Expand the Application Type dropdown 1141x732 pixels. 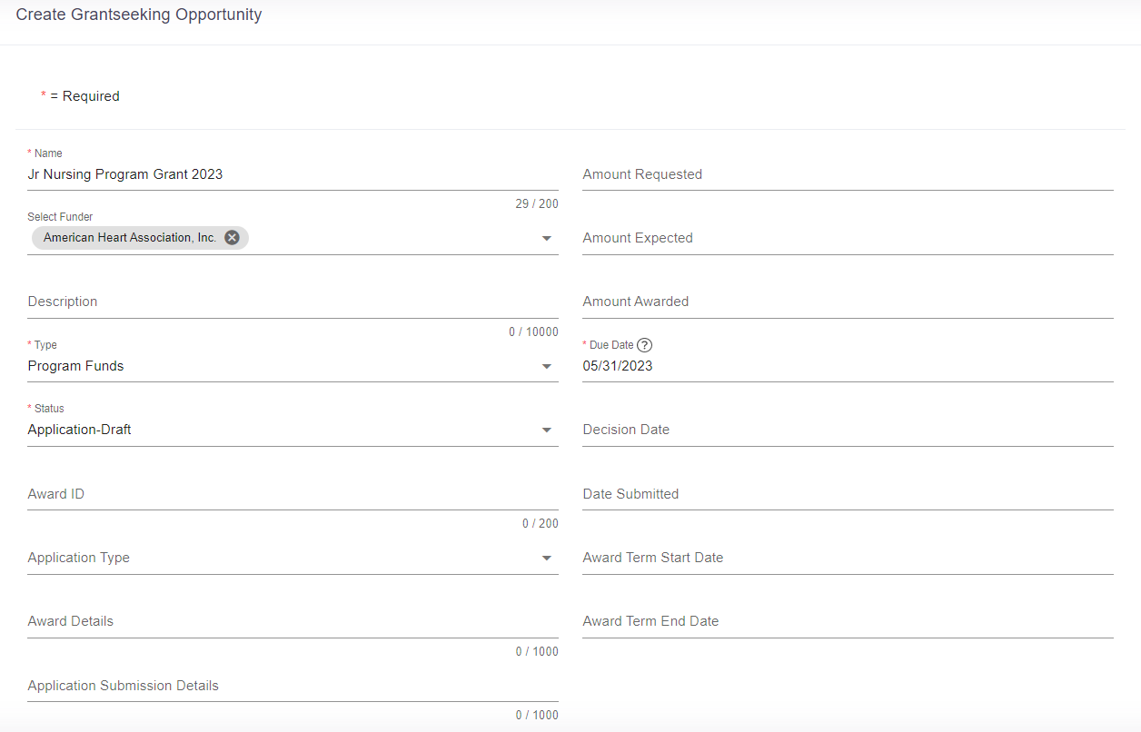pos(547,559)
